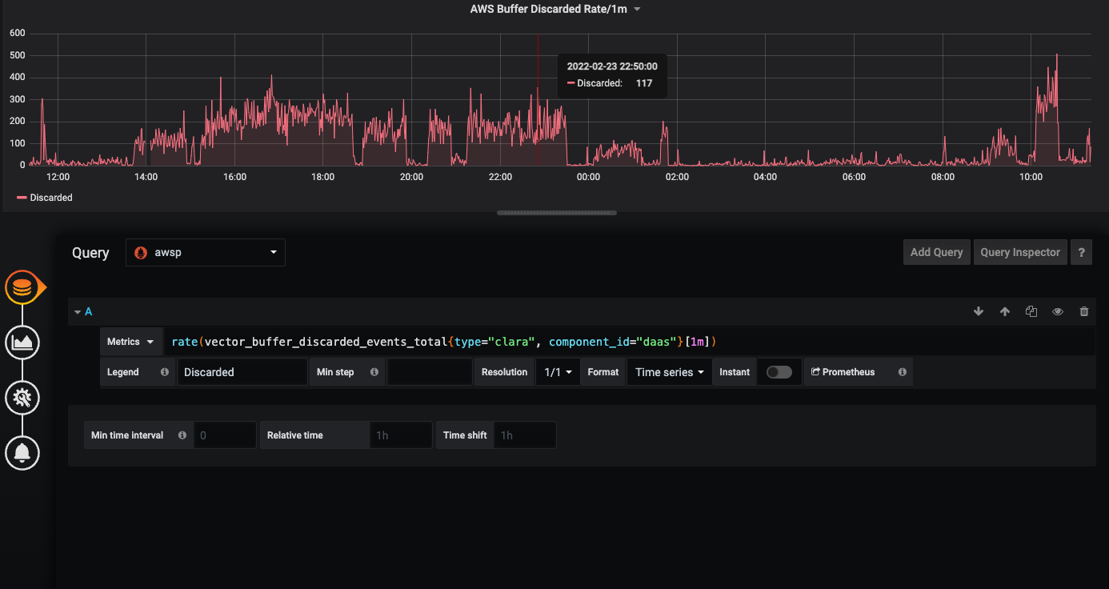1109x589 pixels.
Task: Click the Relative time input showing 1h
Action: [x=400, y=435]
